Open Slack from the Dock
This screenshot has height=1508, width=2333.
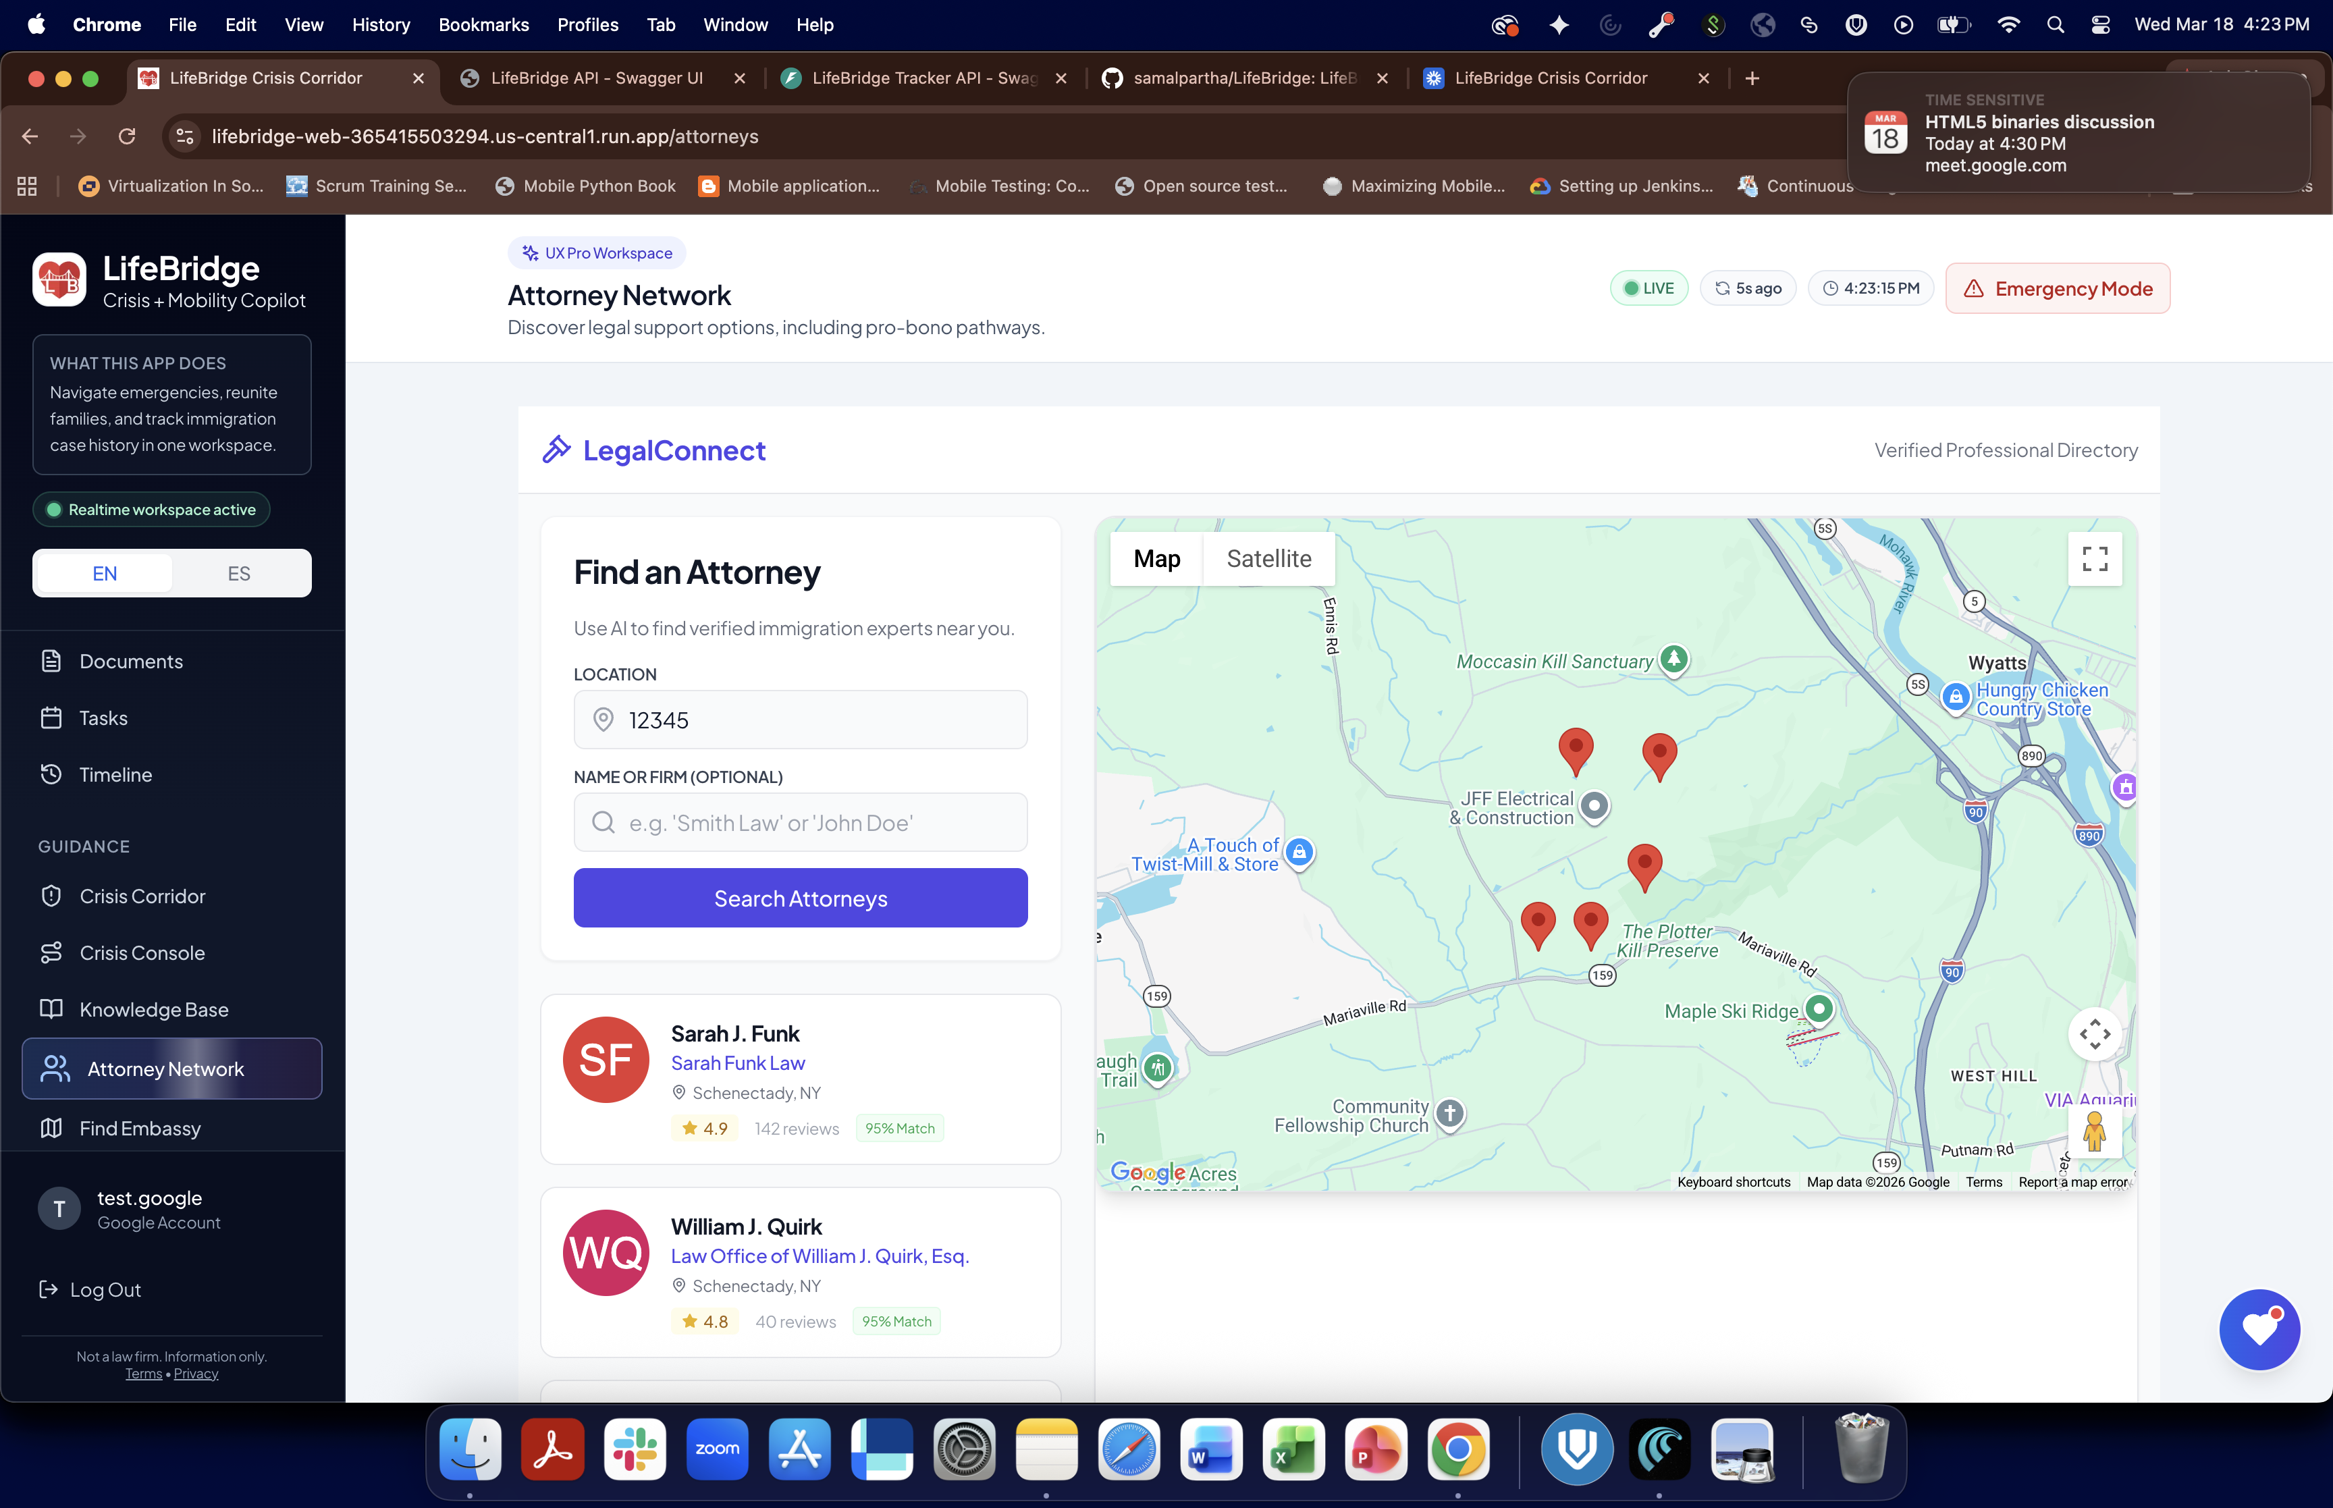[635, 1449]
